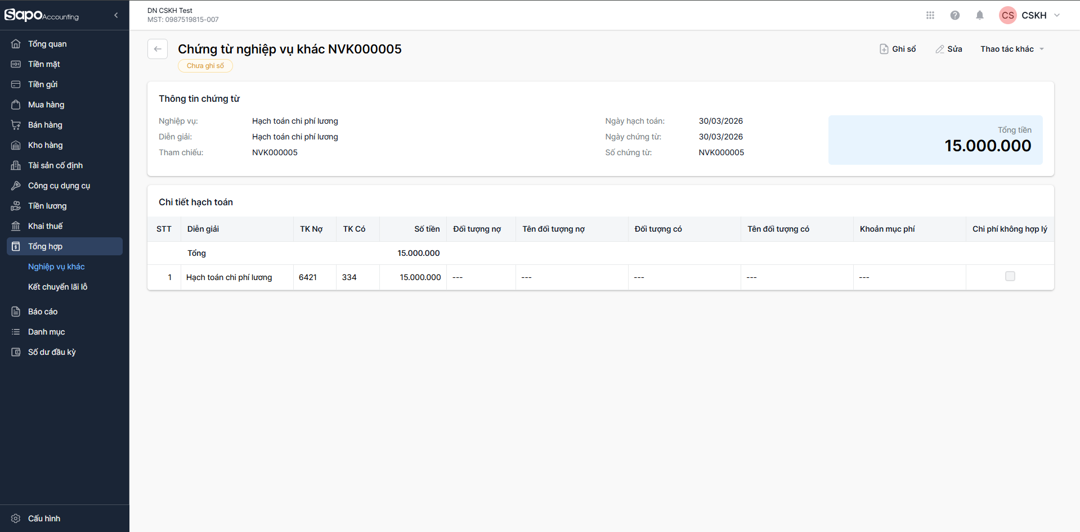Open the help question mark icon
Screen dimensions: 1080x532
[955, 15]
